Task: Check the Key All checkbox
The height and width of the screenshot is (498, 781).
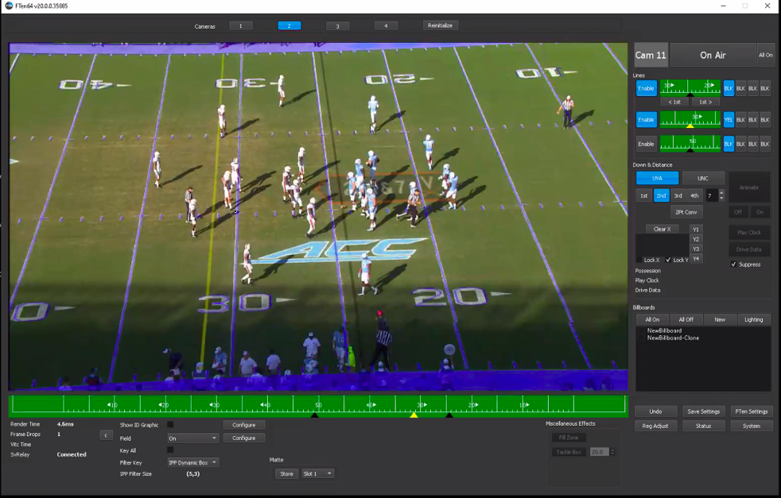Action: (170, 450)
